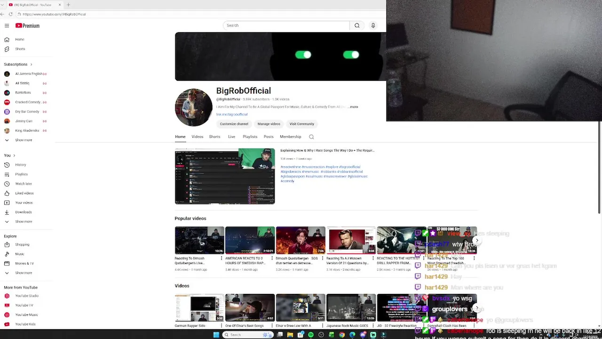Click the Customize channel button

(x=234, y=124)
